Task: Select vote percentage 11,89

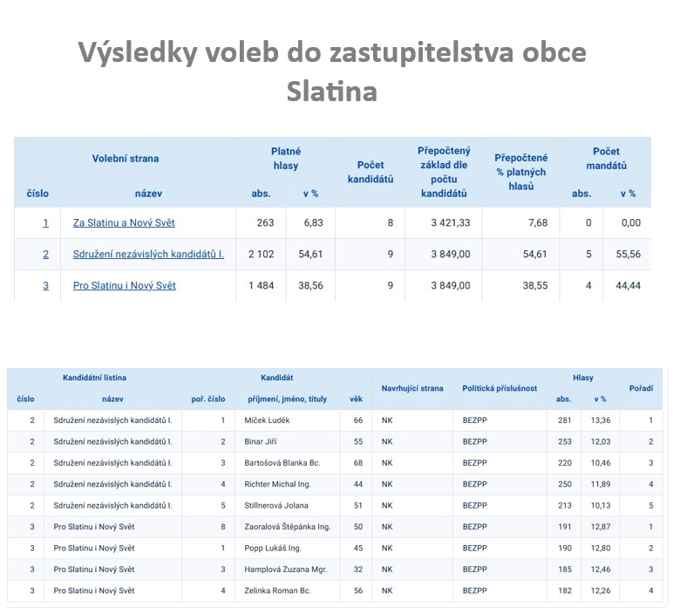Action: [601, 484]
